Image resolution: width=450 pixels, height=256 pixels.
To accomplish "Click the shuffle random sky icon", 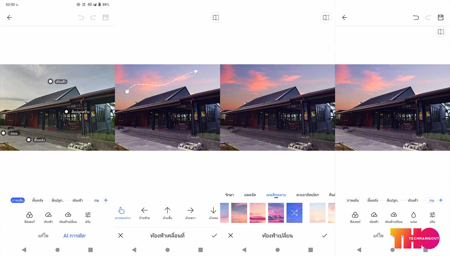I will [294, 213].
